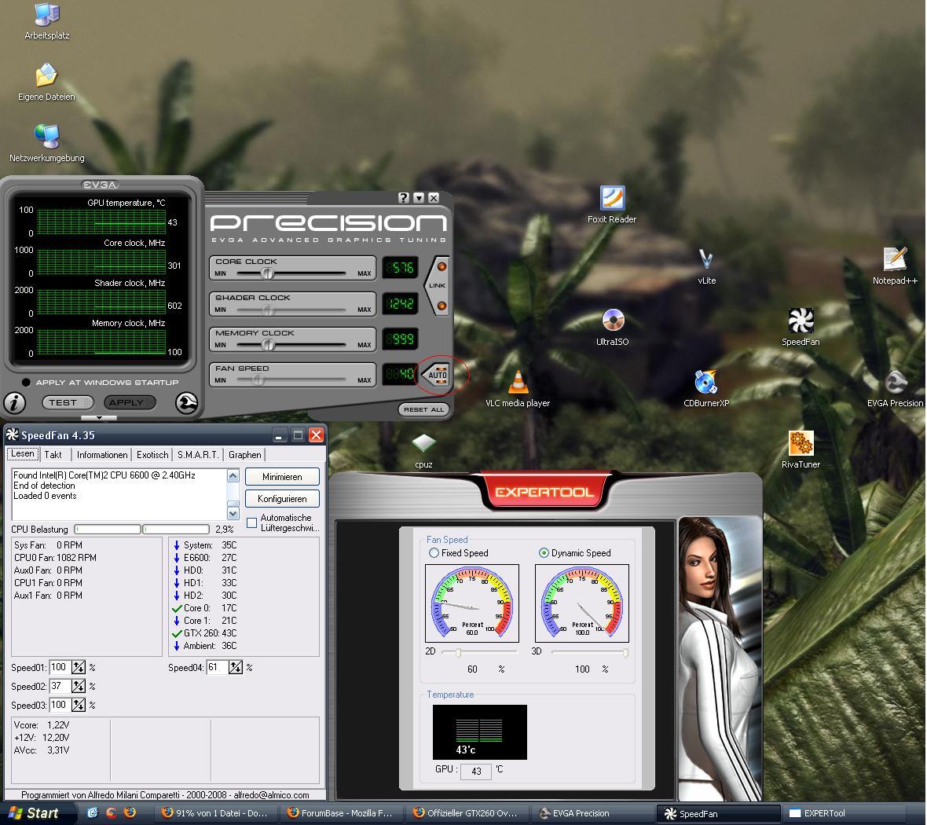
Task: Toggle the LINK clocks button
Action: click(x=438, y=286)
